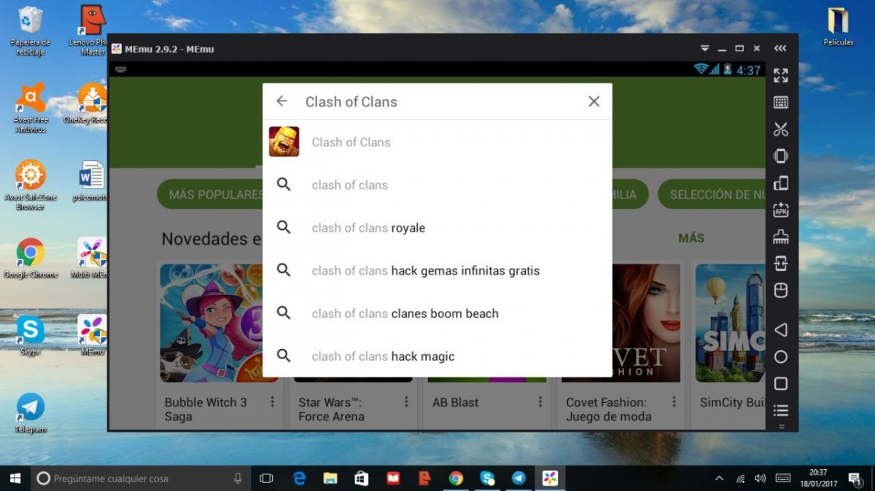This screenshot has height=491, width=875.
Task: Take a screenshot with scissors icon
Action: [x=781, y=130]
